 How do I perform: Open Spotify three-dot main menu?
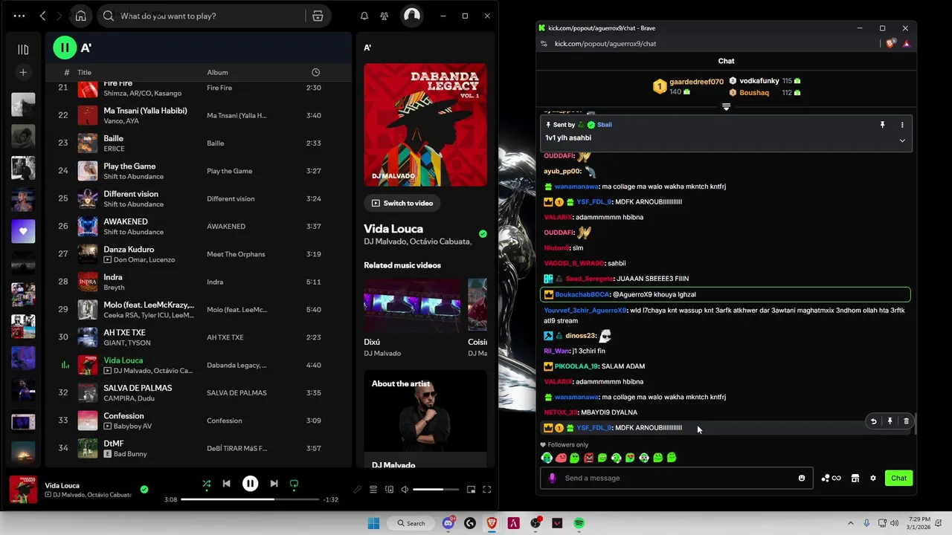19,16
